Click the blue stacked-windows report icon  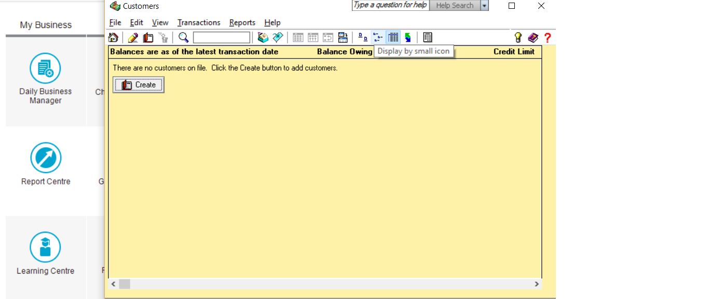click(343, 37)
